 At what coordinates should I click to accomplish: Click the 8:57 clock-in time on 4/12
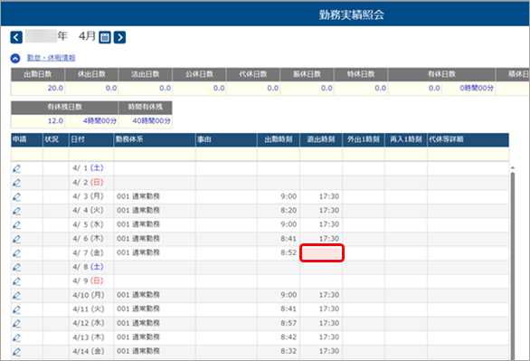click(x=289, y=324)
